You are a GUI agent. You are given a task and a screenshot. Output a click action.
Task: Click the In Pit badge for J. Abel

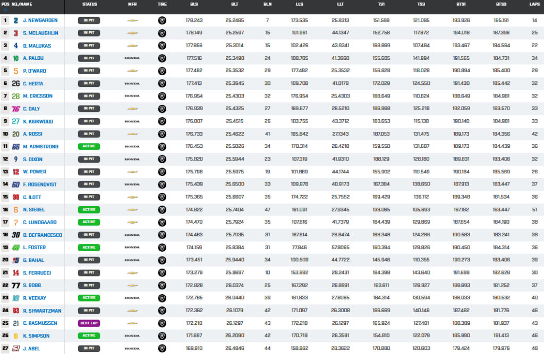click(x=89, y=349)
